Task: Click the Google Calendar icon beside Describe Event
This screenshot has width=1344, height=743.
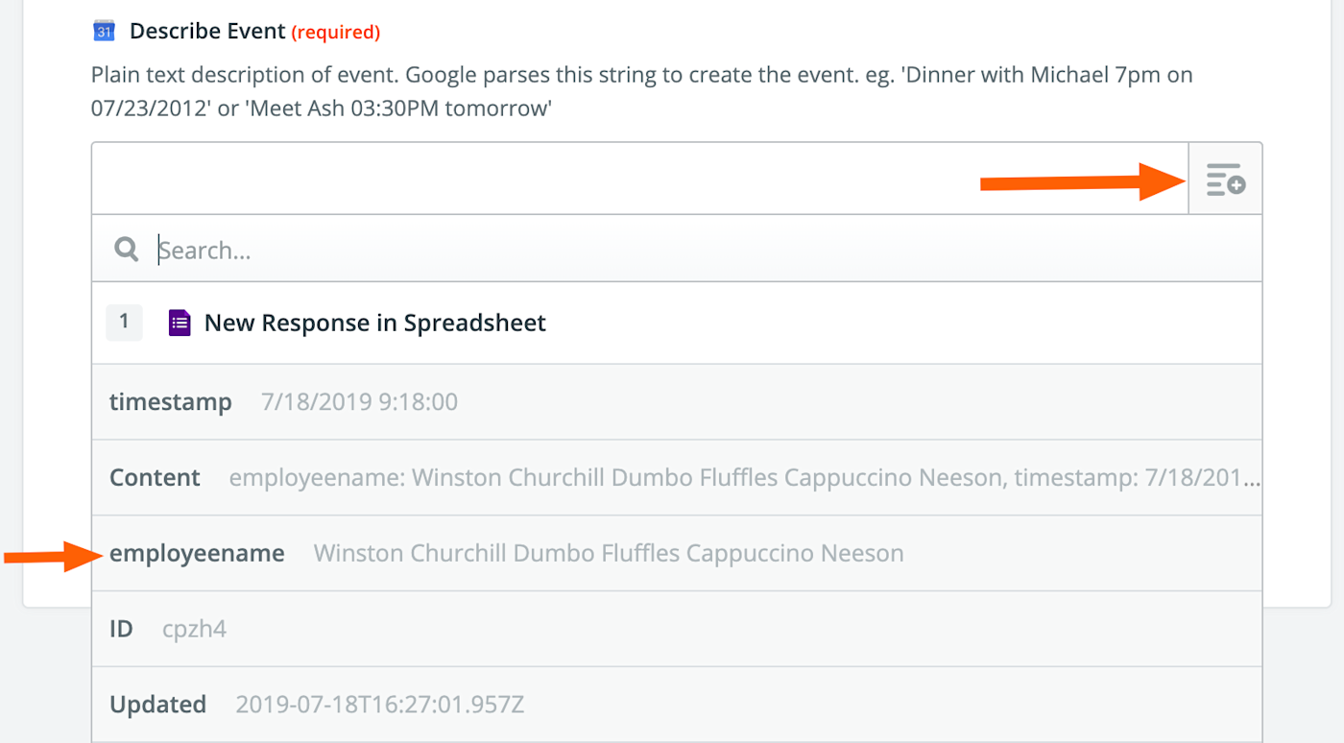Action: click(104, 31)
